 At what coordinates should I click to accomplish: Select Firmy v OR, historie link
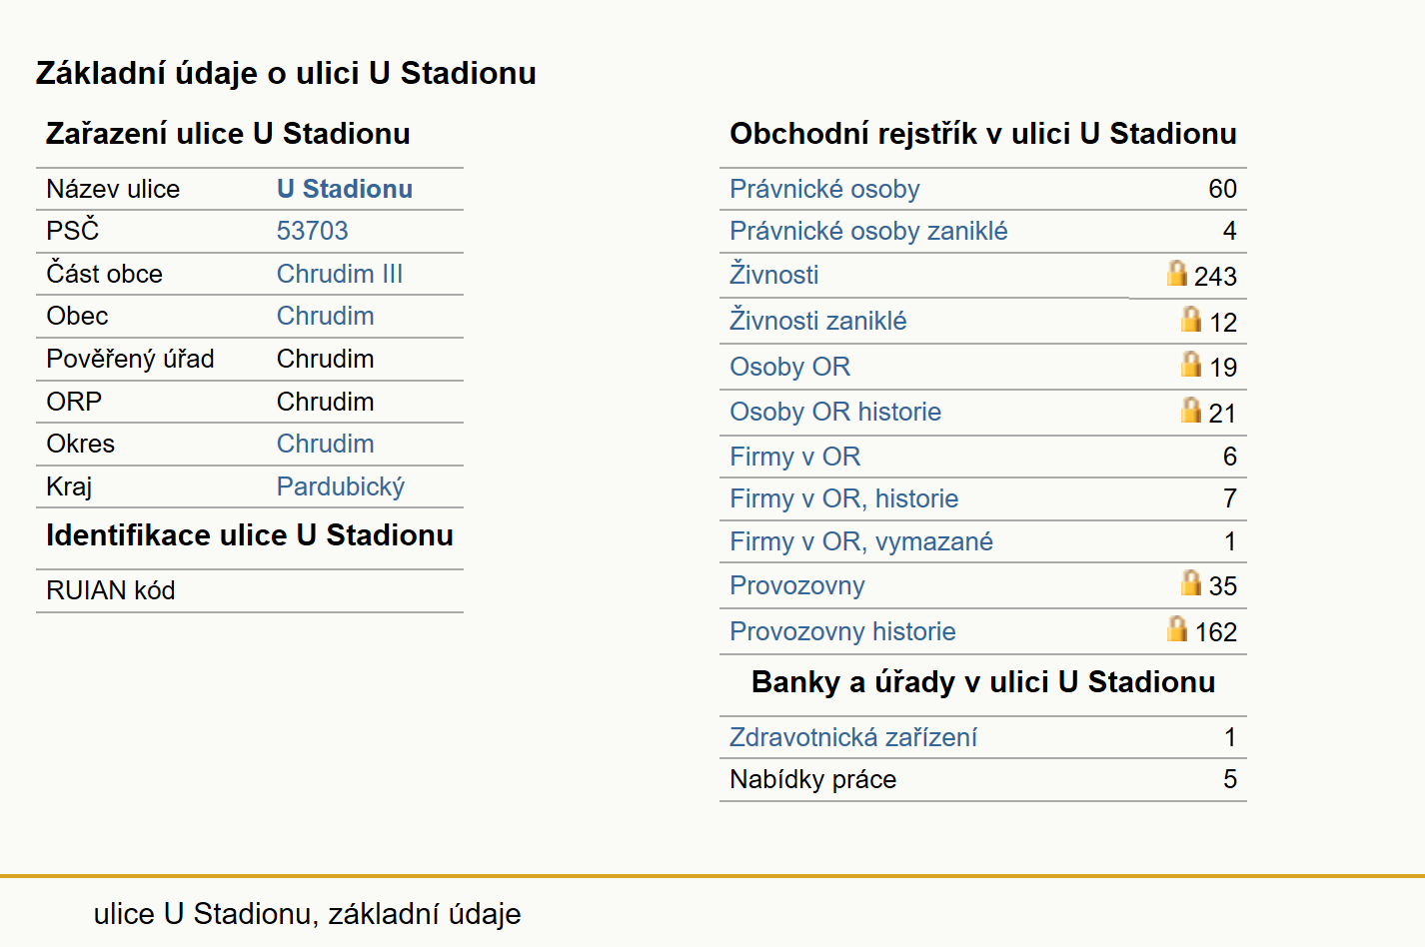[x=844, y=498]
